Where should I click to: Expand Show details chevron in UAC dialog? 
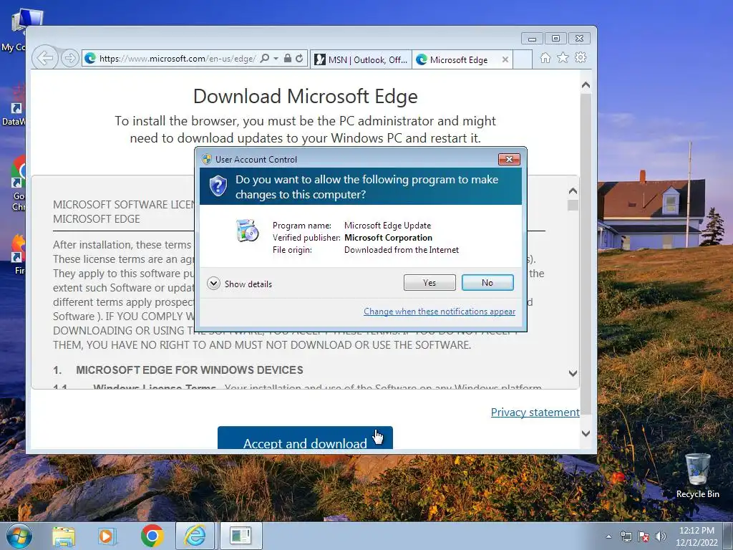tap(213, 284)
